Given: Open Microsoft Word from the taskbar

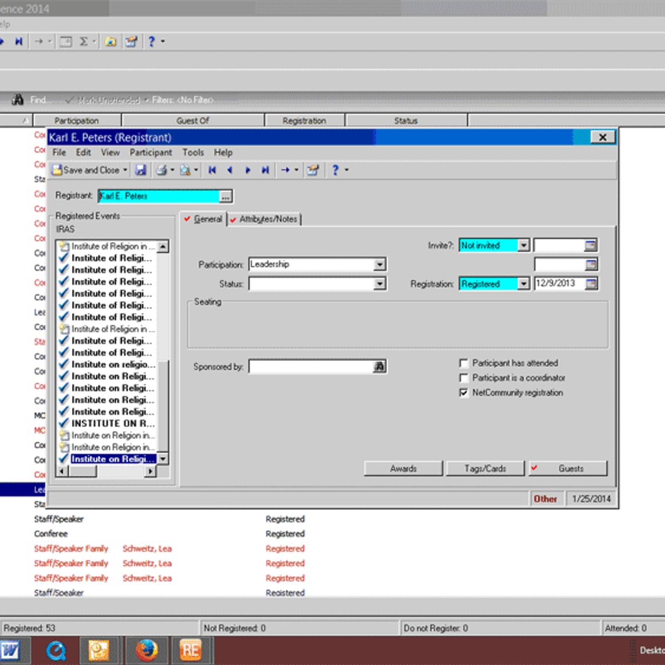Looking at the screenshot, I should (11, 651).
